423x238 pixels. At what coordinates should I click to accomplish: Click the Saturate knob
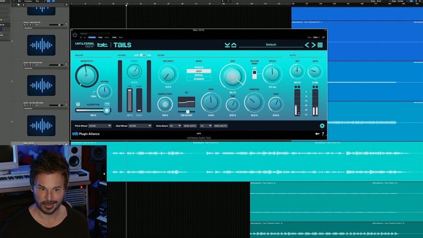[168, 74]
